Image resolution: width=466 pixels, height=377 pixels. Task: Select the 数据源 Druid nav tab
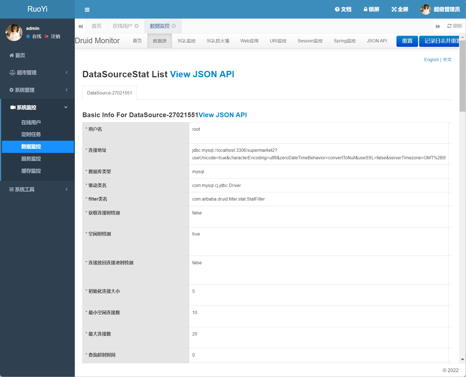(x=160, y=41)
